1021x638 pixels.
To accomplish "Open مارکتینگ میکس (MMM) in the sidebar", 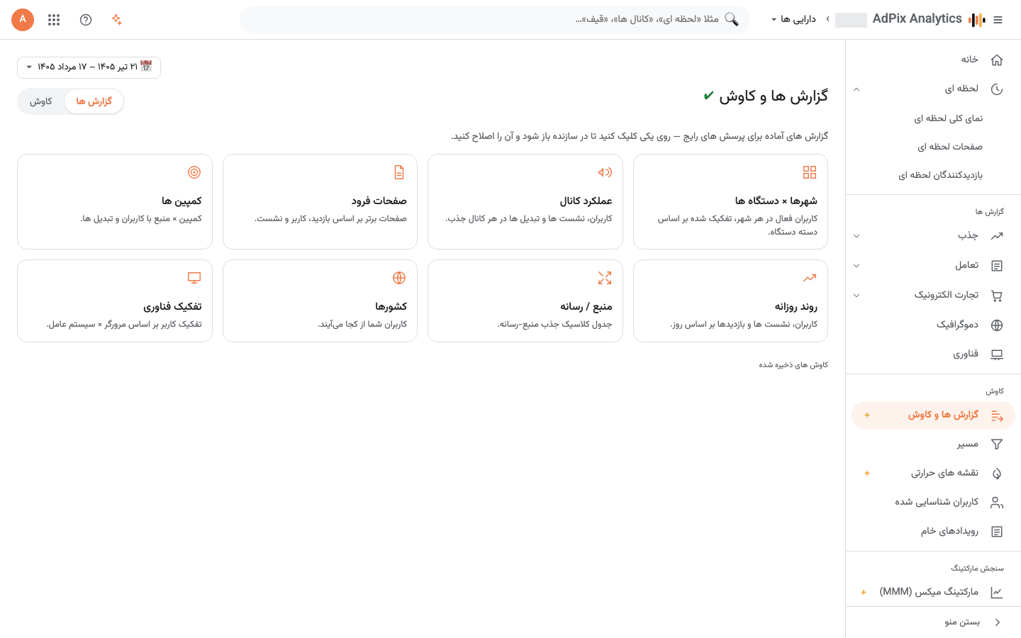I will 933,592.
